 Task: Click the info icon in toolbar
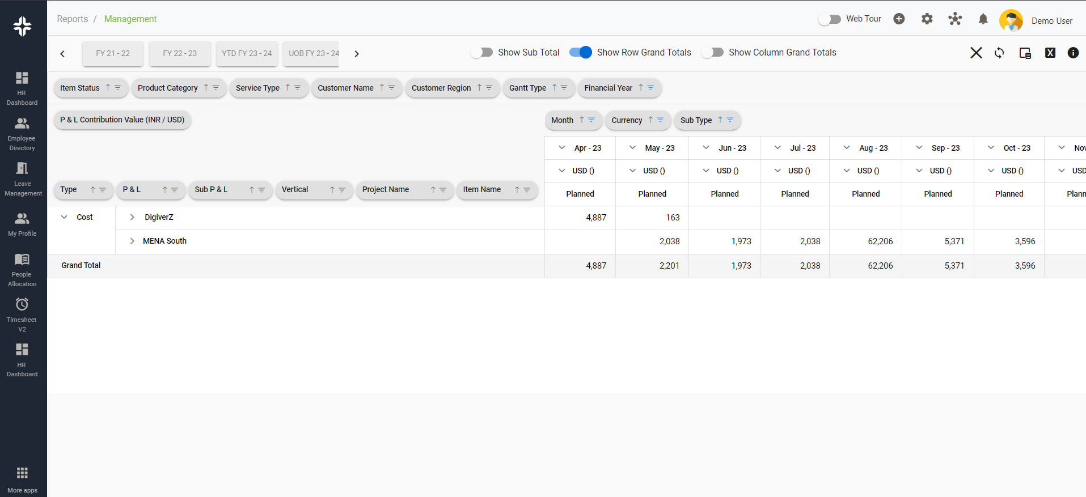tap(1072, 53)
